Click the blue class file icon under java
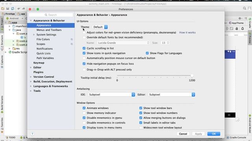 22,37
